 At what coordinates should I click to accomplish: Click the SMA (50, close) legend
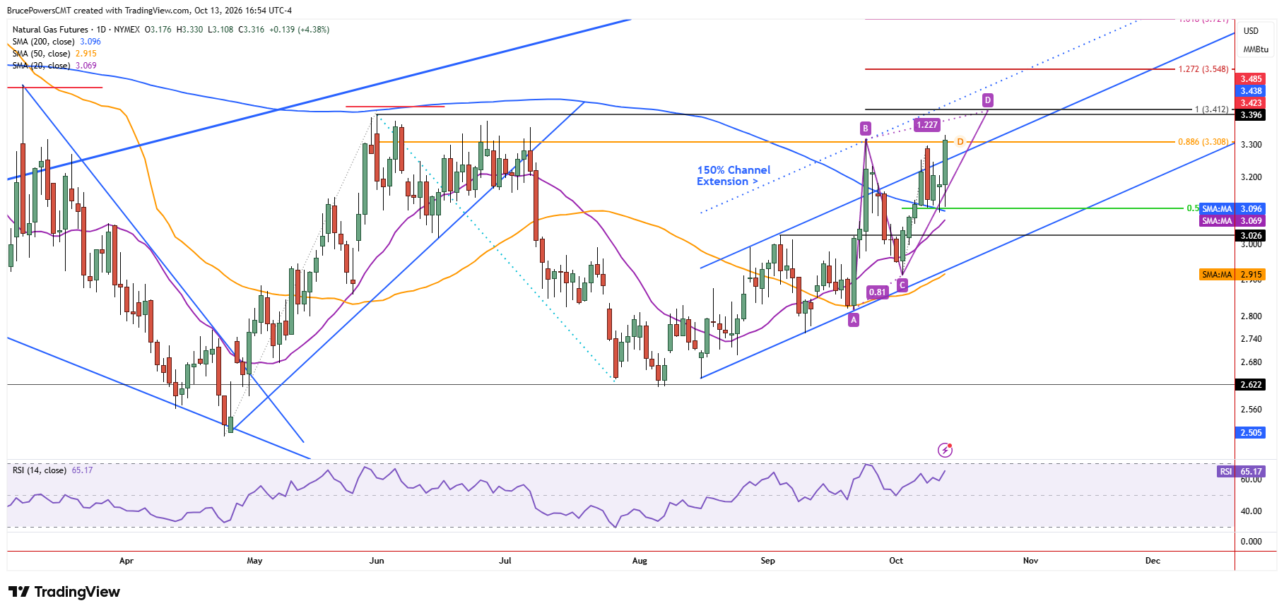[x=54, y=54]
